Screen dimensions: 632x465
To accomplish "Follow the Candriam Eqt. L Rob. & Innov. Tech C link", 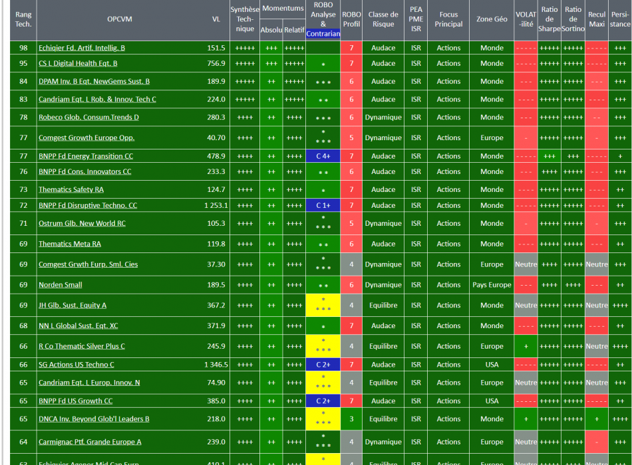I will click(97, 99).
